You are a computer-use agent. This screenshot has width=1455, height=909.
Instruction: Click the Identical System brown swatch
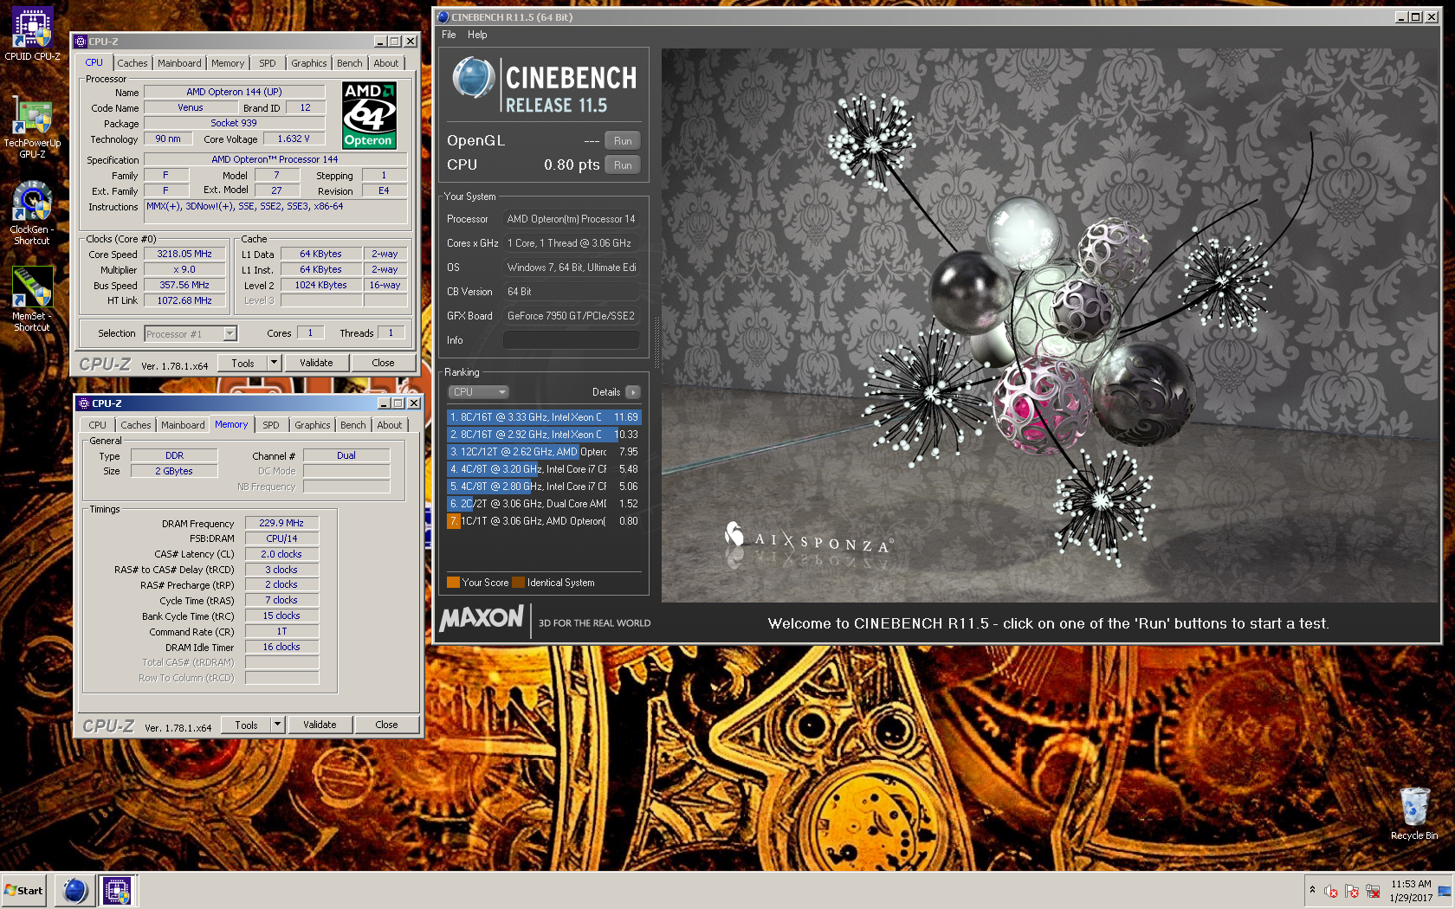pyautogui.click(x=519, y=583)
